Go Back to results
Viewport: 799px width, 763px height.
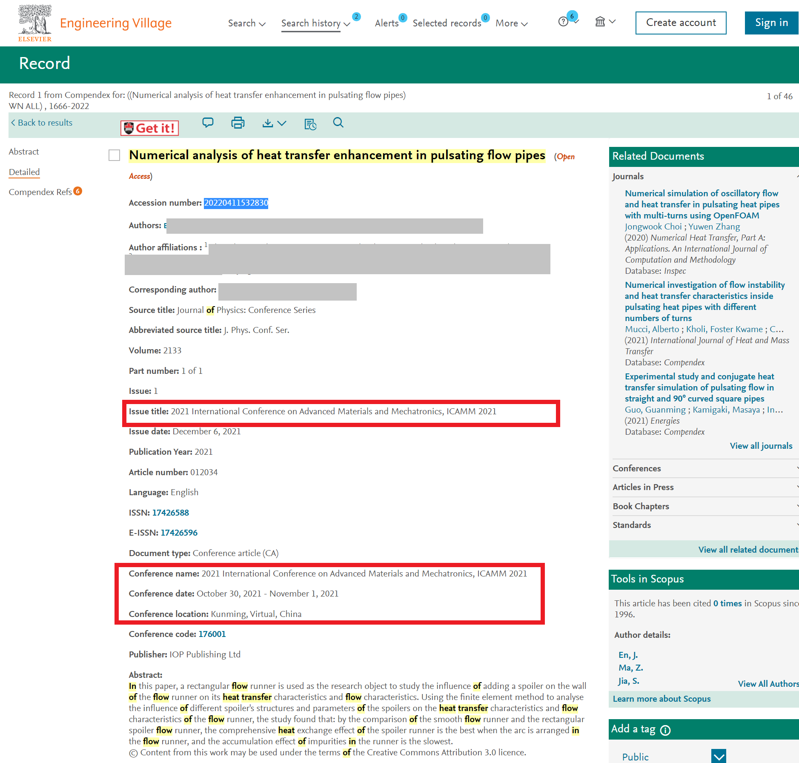pos(42,123)
